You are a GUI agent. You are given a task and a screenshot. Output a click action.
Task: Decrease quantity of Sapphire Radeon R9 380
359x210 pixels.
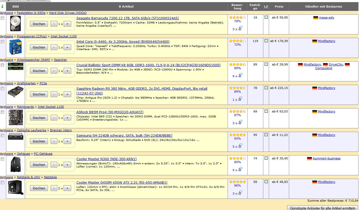(54, 94)
